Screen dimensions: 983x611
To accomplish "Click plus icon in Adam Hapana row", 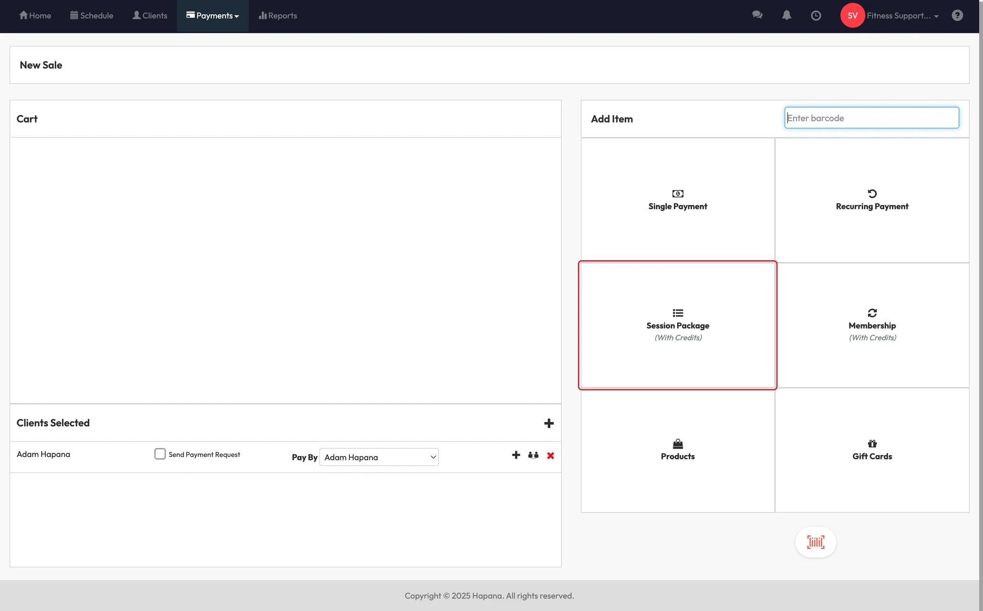I will (516, 455).
